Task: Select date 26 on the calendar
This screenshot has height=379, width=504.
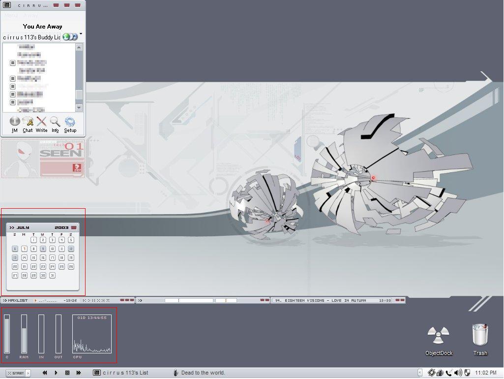Action: pos(71,266)
